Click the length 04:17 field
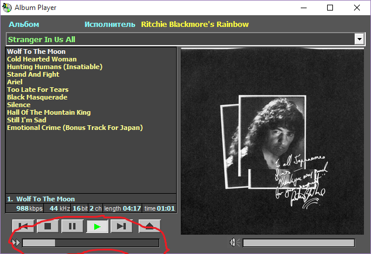 tap(122, 208)
